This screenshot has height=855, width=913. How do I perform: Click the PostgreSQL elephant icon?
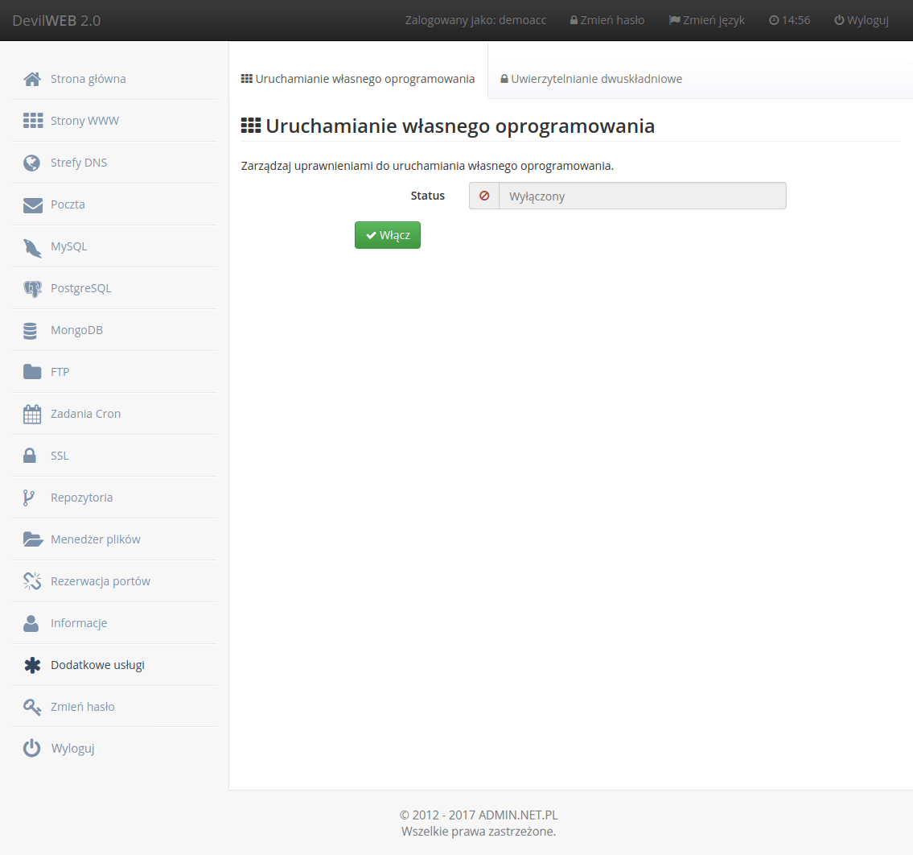coord(32,288)
